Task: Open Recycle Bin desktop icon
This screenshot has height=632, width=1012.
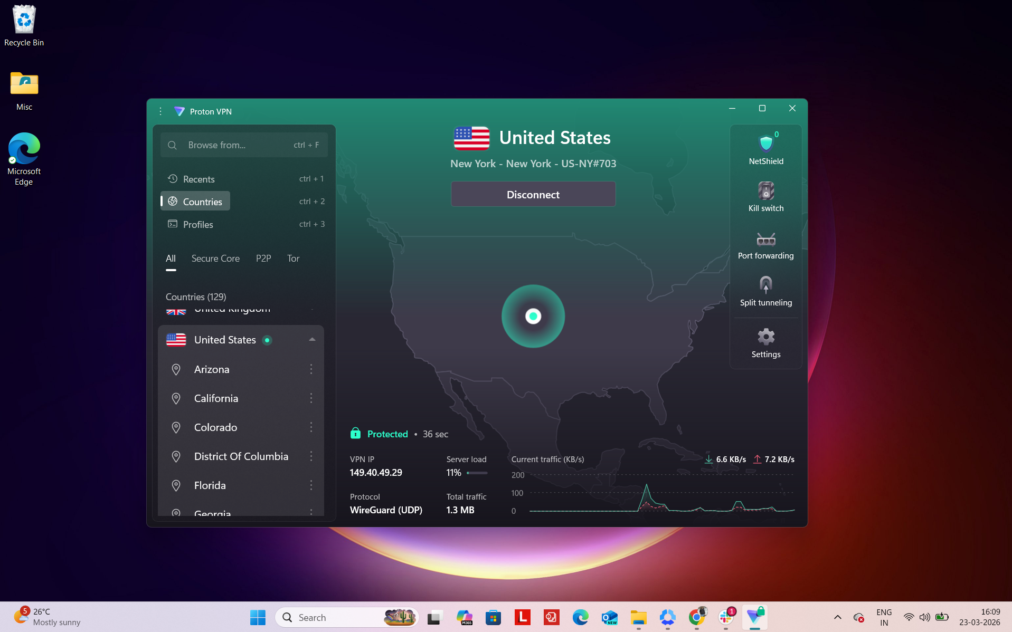Action: [x=24, y=25]
